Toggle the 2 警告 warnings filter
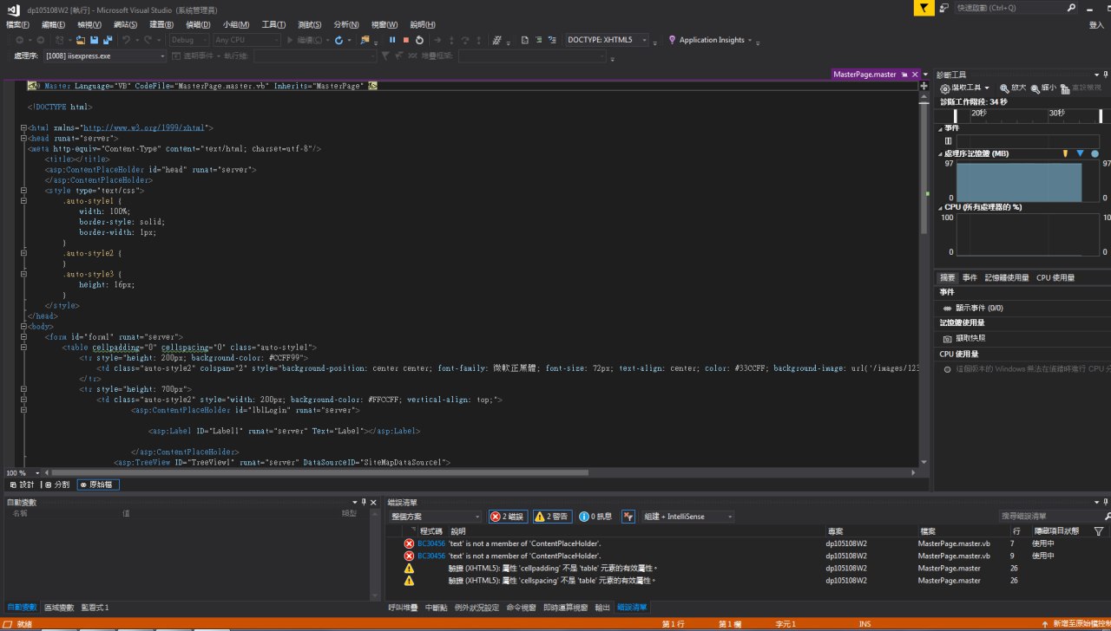This screenshot has width=1111, height=631. point(552,517)
